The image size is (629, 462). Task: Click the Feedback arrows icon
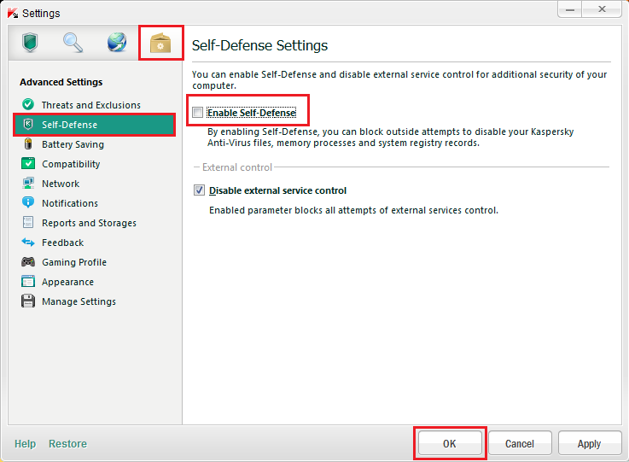[x=28, y=242]
